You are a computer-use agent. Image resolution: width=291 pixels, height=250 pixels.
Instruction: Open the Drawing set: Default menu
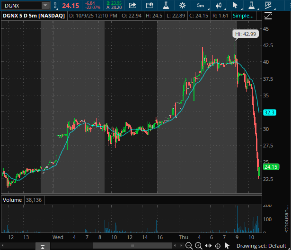point(262,246)
